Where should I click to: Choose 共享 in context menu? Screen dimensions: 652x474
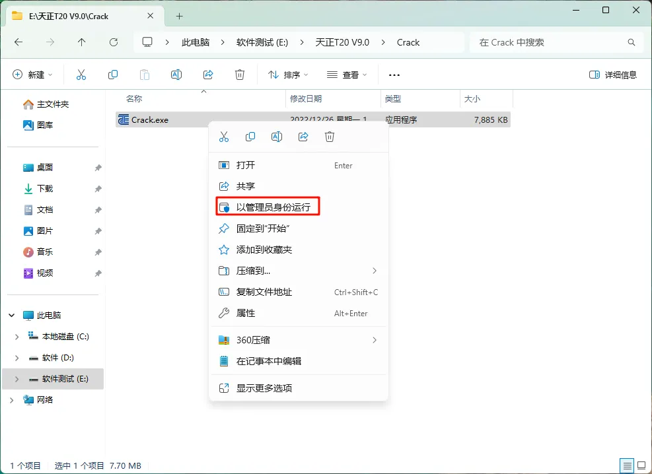click(x=299, y=186)
